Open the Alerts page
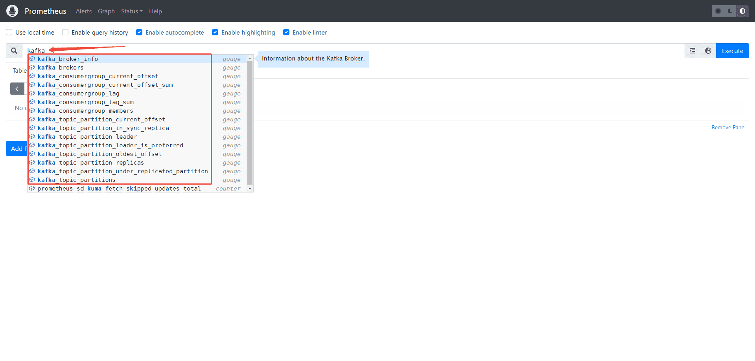The image size is (755, 361). point(84,11)
